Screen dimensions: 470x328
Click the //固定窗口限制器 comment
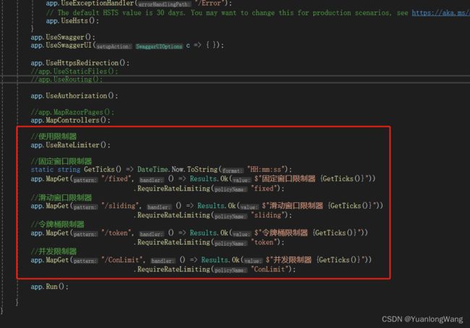tap(61, 161)
